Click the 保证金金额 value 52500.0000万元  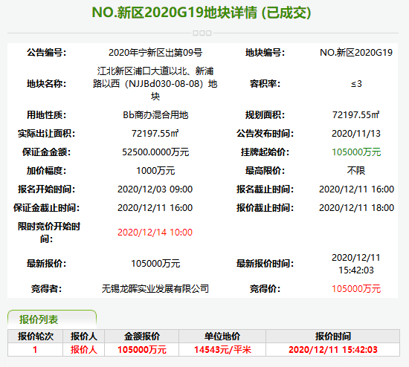coord(155,152)
